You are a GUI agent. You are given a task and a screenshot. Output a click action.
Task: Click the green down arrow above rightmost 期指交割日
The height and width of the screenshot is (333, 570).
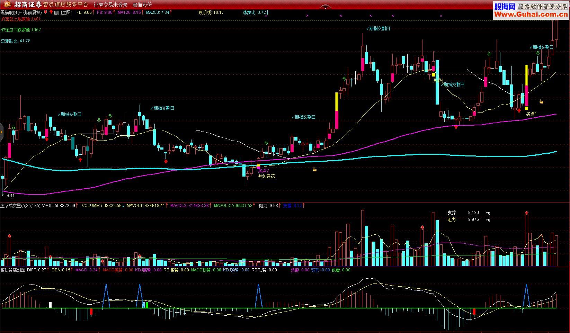tap(537, 53)
